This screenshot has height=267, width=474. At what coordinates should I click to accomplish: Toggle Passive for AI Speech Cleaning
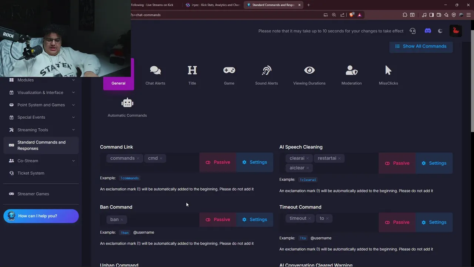pos(397,163)
